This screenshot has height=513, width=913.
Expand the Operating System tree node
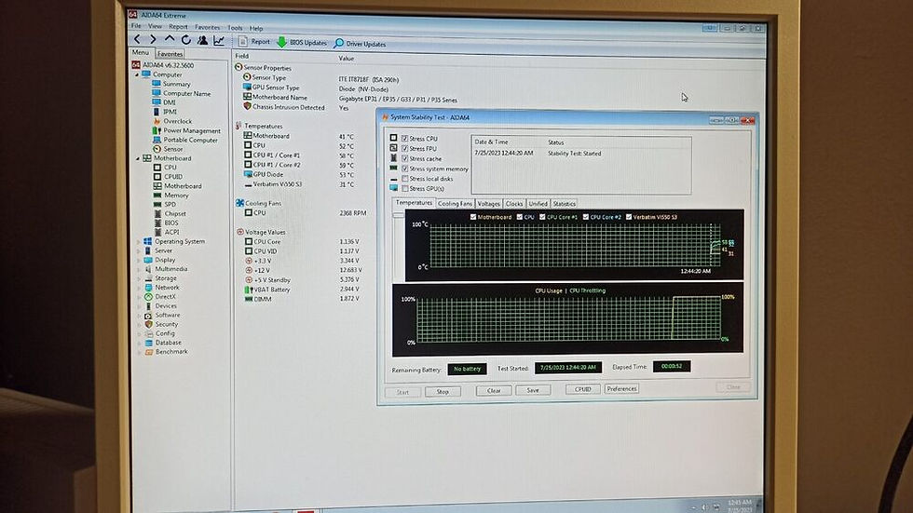click(x=139, y=241)
